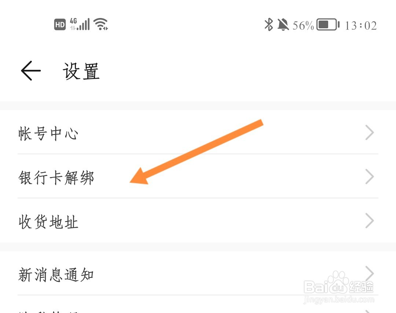Open the partially visible bottom list row
396x313 pixels.
coord(198,305)
